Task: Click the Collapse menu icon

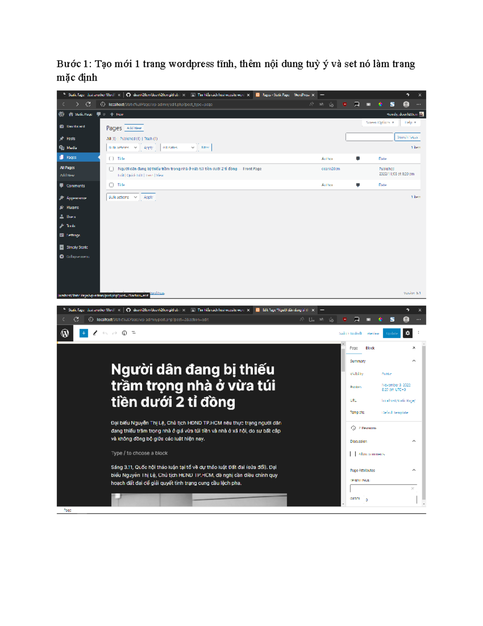Action: (x=62, y=257)
